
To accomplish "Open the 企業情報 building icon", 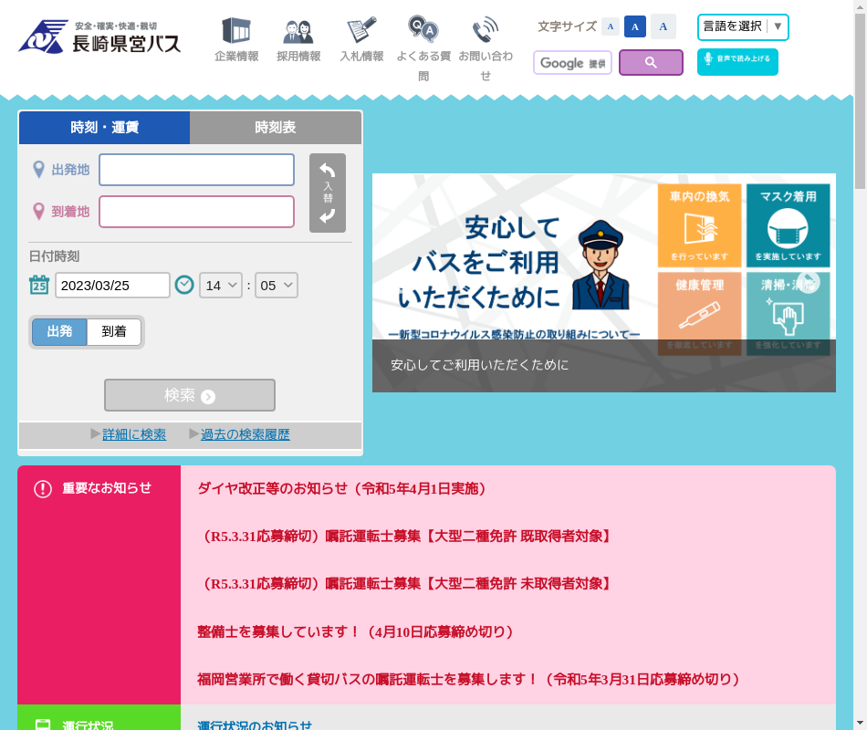I will coord(236,31).
